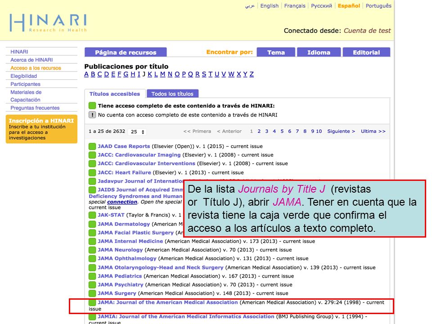Open JAMIA: Journal of the American Medical Informatics Association
432x324 pixels.
tap(186, 316)
